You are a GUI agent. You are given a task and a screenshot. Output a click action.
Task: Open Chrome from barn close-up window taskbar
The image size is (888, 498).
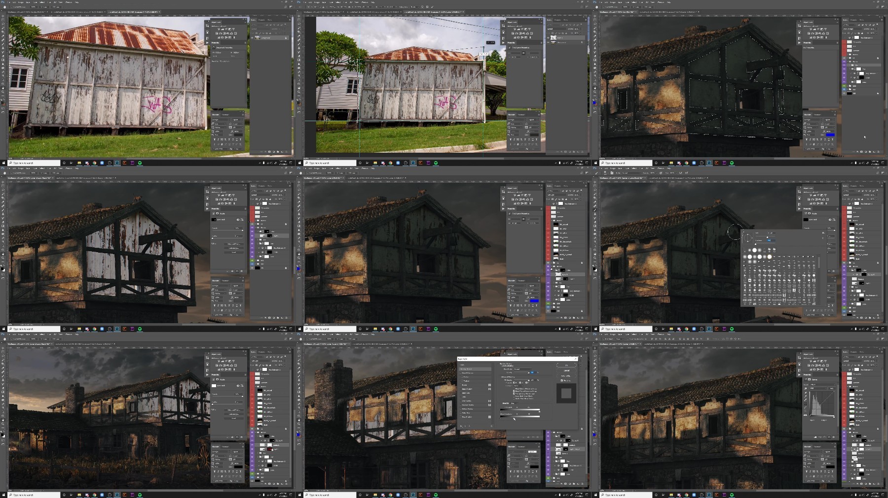(x=94, y=163)
